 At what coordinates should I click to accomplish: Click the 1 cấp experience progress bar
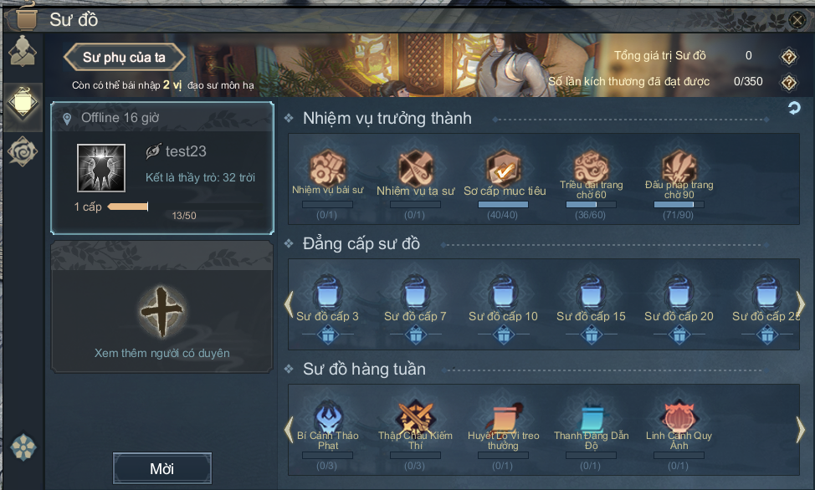click(x=128, y=207)
